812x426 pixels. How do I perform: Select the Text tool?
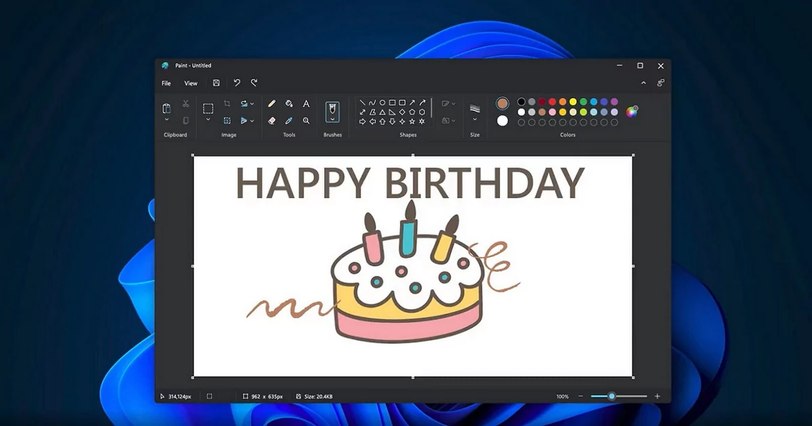[x=306, y=103]
